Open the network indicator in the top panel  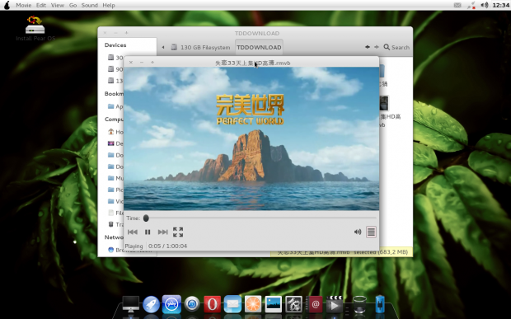point(471,5)
